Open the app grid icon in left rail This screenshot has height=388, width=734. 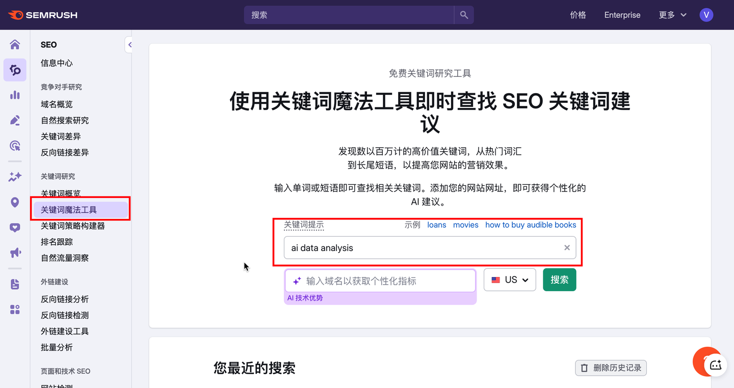click(15, 309)
